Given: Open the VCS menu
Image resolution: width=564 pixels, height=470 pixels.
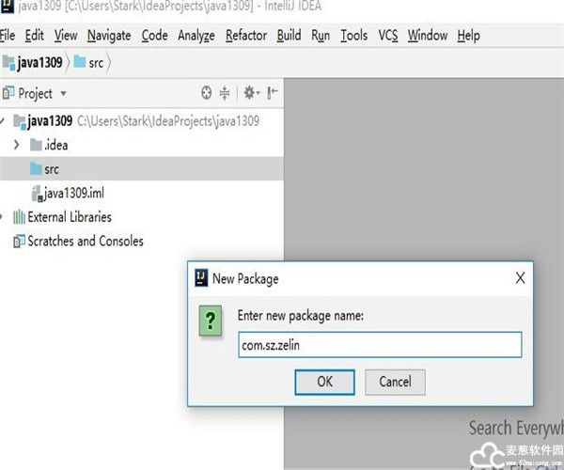Looking at the screenshot, I should 387,36.
